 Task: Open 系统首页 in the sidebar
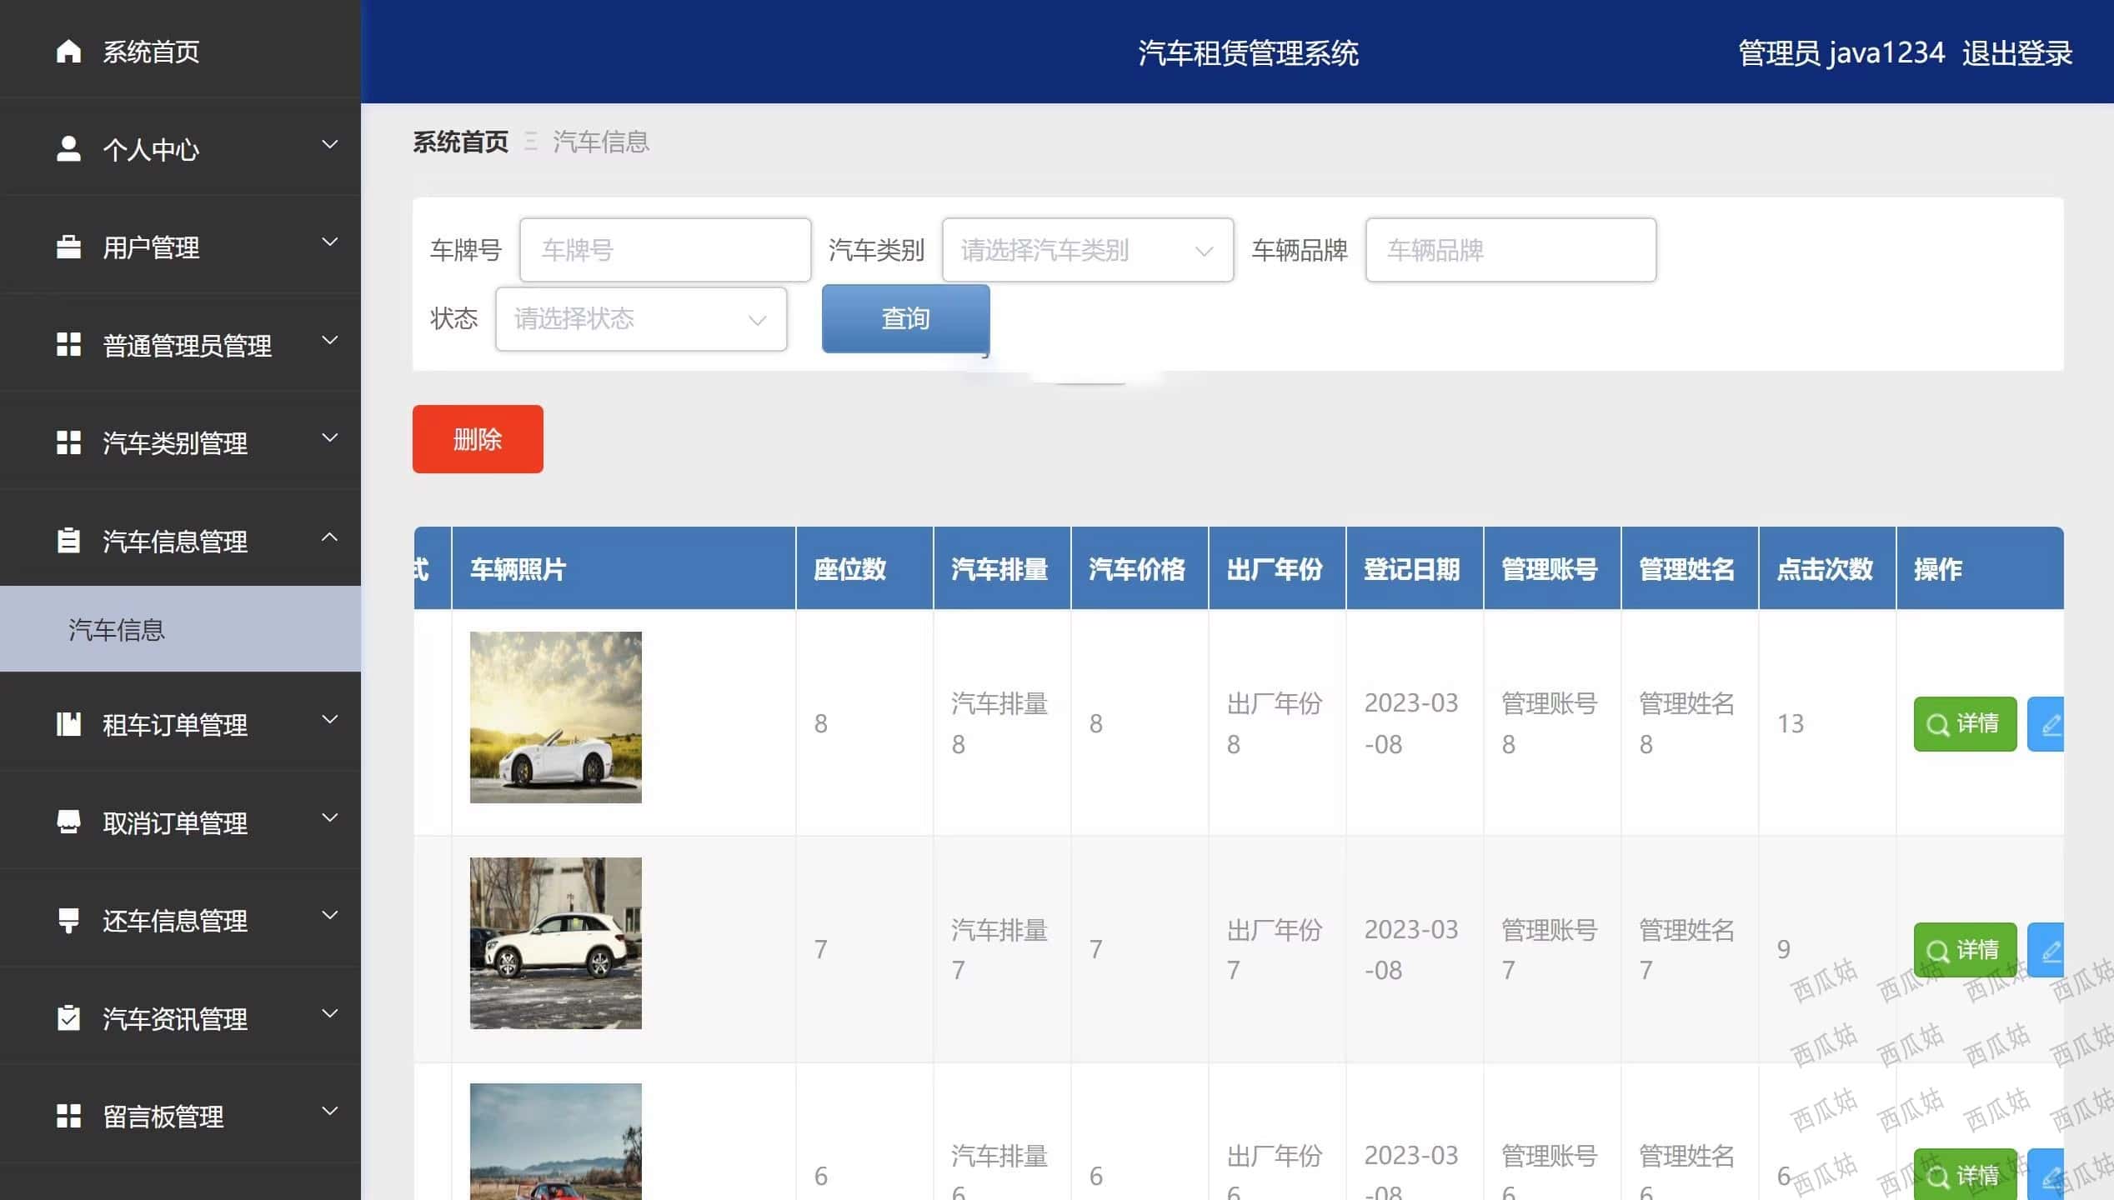[151, 52]
